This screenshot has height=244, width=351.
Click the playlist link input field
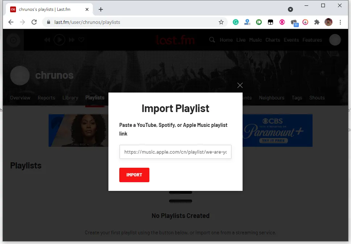[175, 152]
